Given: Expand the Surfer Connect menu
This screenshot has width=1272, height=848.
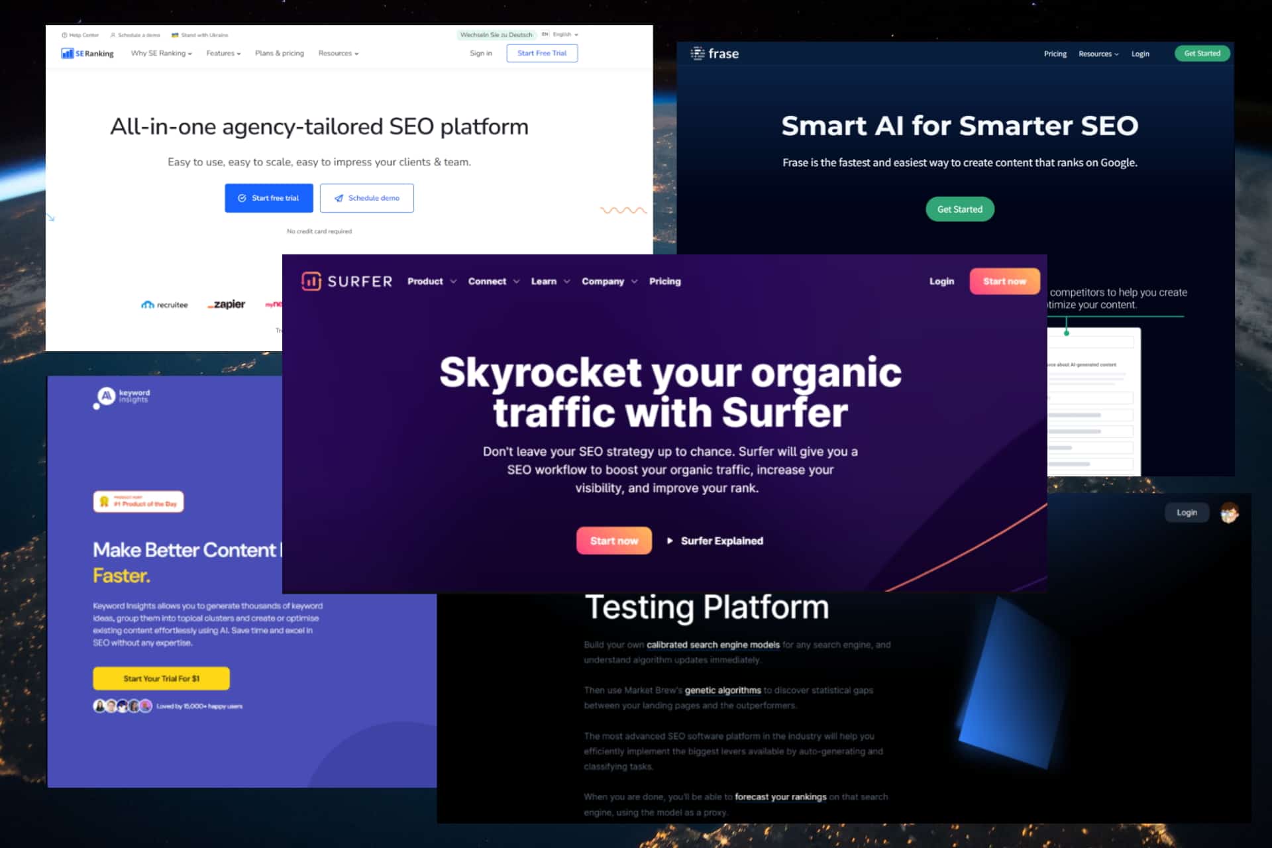Looking at the screenshot, I should click(494, 282).
